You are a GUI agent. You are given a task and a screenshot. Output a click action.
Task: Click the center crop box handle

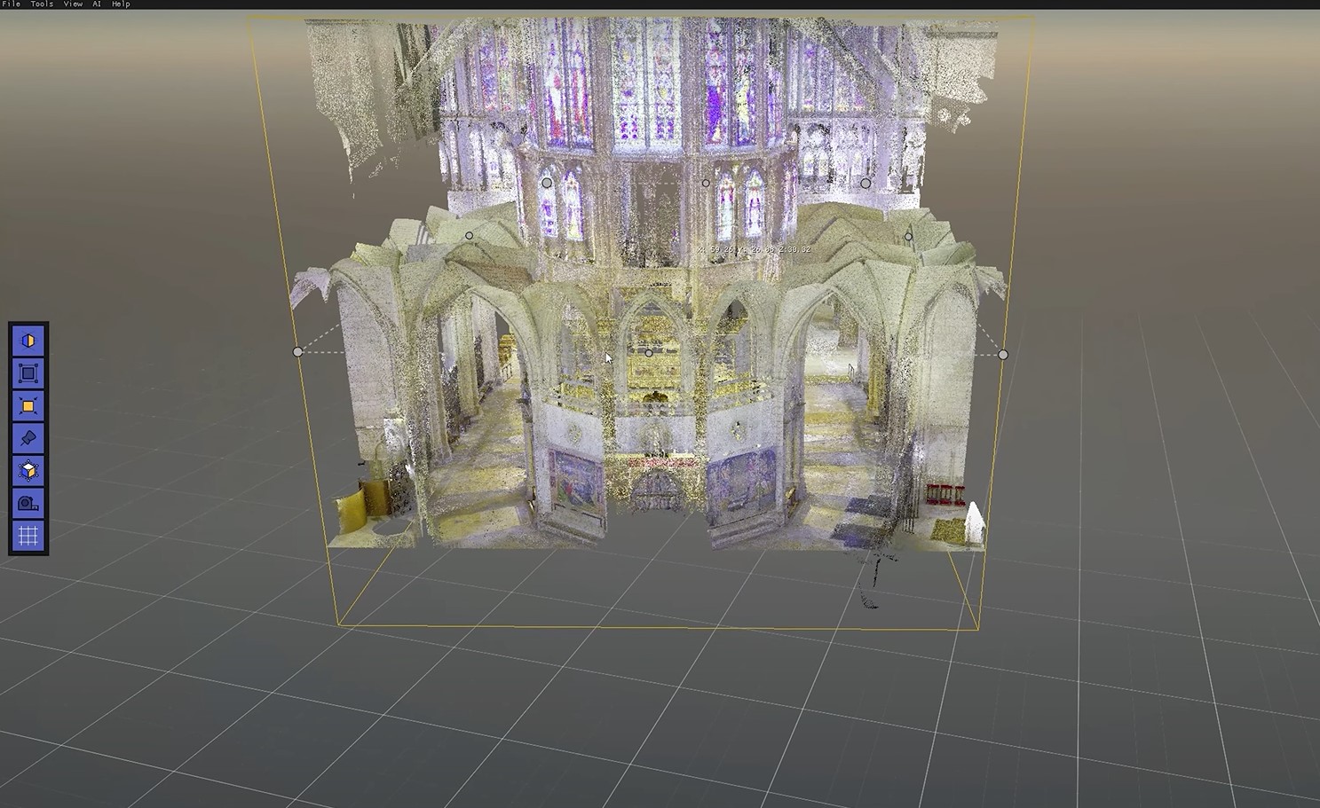(x=649, y=353)
